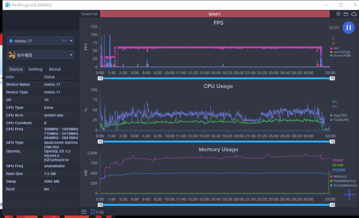Click the edit link icon beside meizu 17
Viewport: 359px width, 218px height.
pyautogui.click(x=64, y=41)
